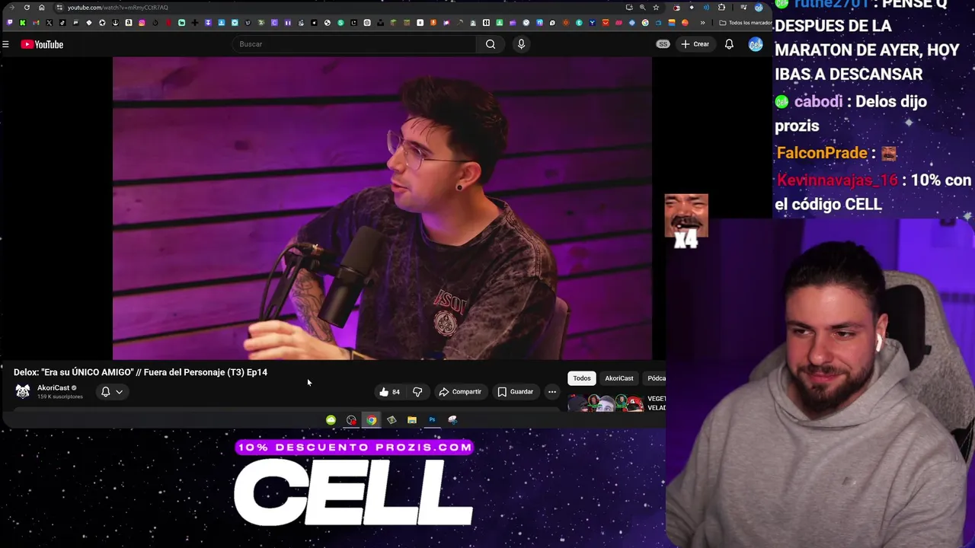Screen dimensions: 975x548
Task: Pause the video by clicking the player
Action: 382,208
